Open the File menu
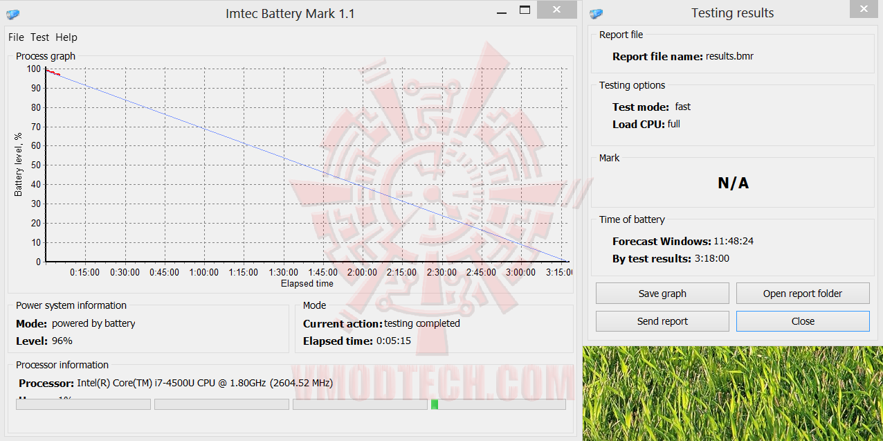The height and width of the screenshot is (441, 883). 16,37
